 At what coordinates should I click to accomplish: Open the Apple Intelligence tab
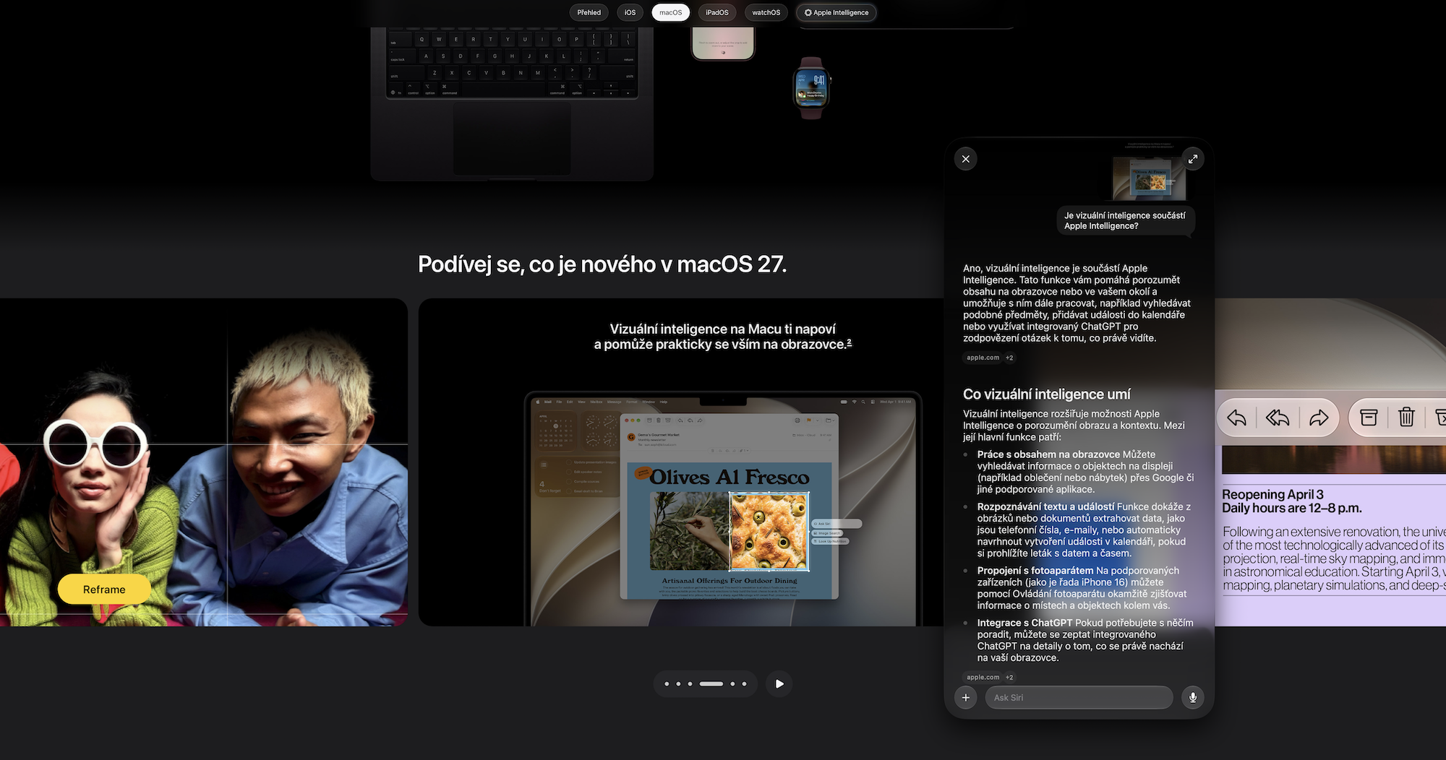pos(836,12)
